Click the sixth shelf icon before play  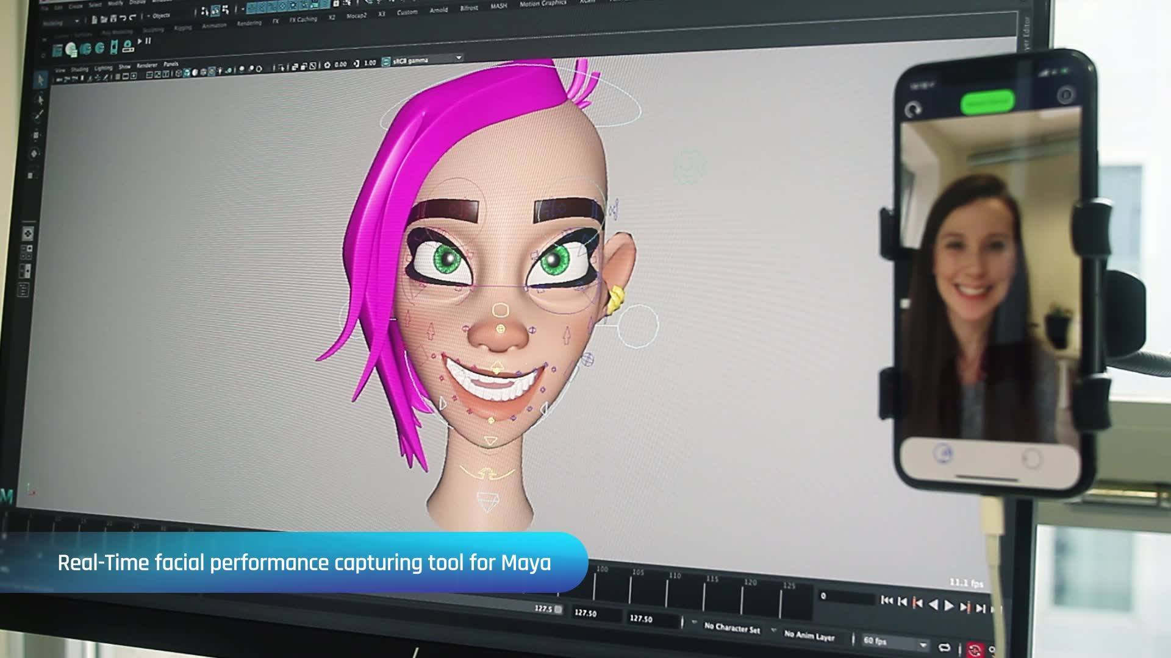[x=127, y=45]
